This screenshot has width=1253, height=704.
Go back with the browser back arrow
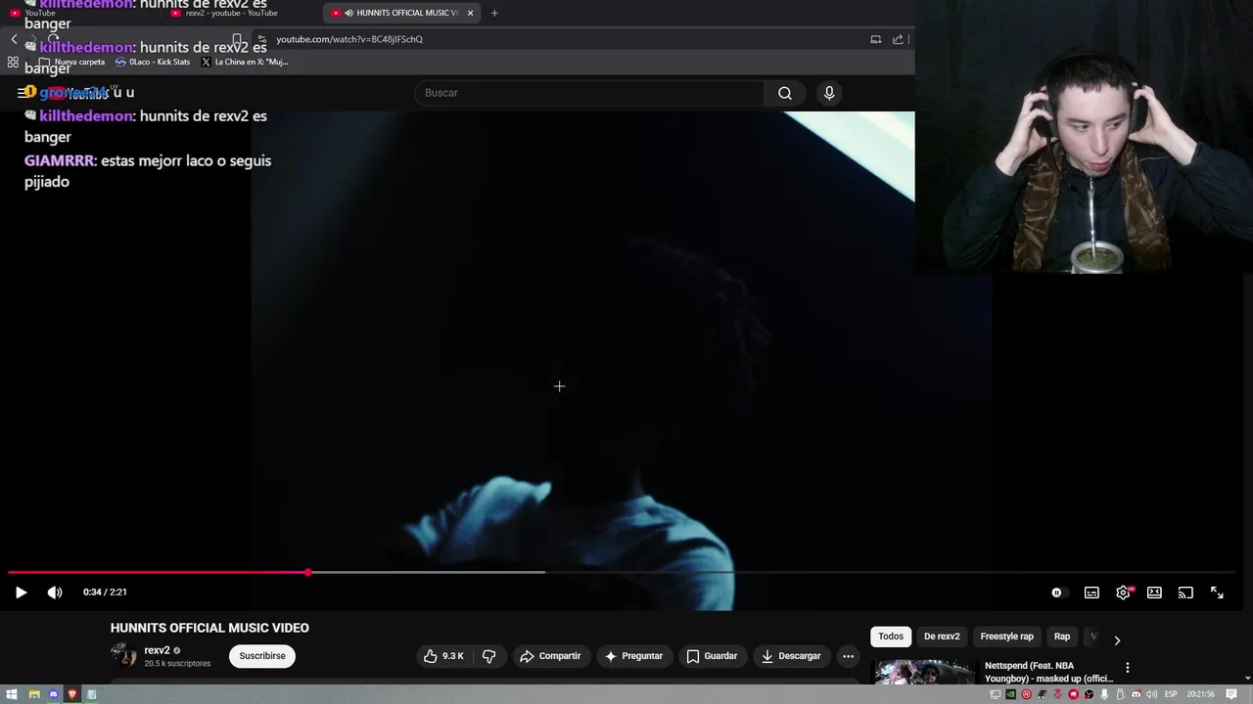[x=14, y=39]
